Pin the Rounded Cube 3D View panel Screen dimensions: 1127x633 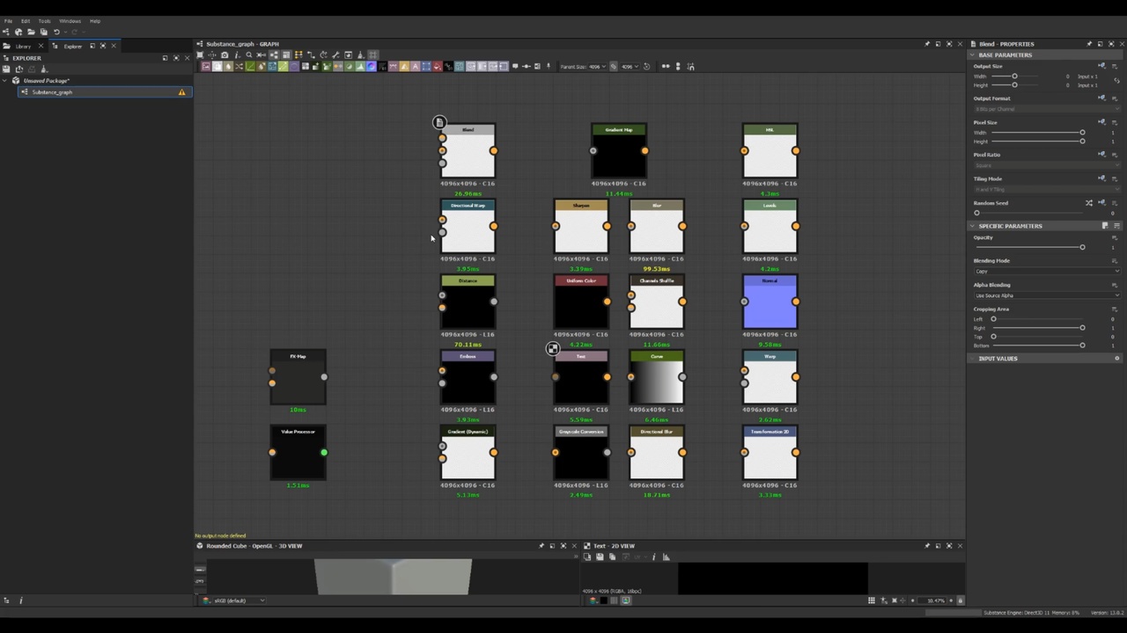pyautogui.click(x=541, y=546)
